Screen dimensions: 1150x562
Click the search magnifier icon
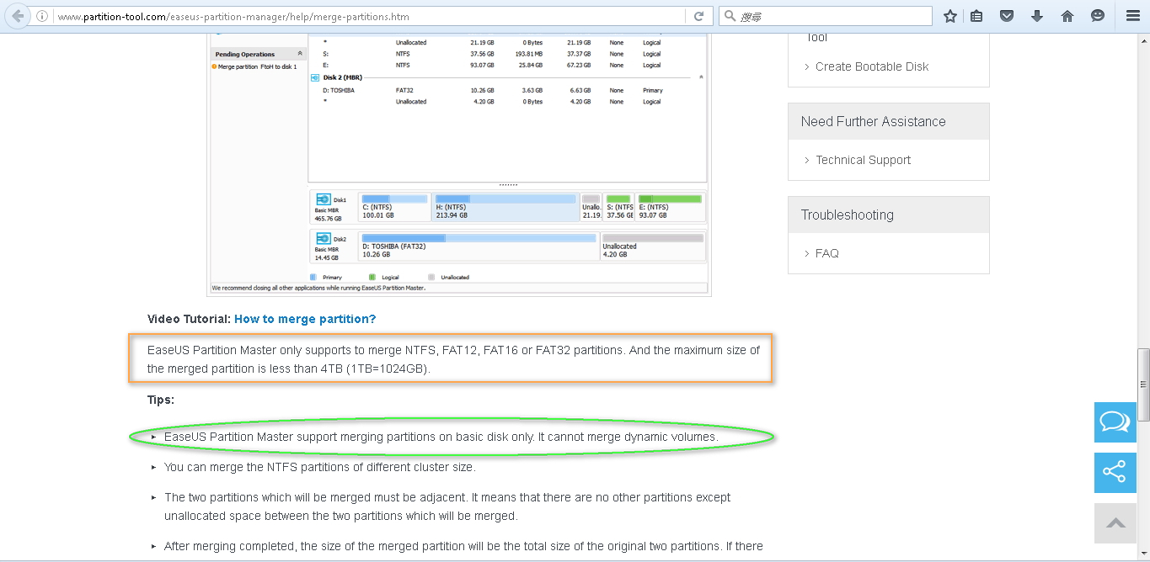730,16
